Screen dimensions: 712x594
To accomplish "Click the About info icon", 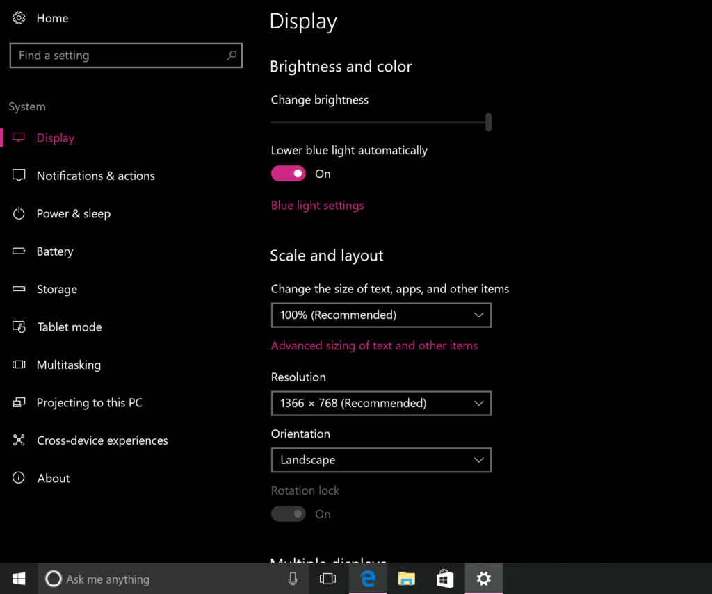I will [x=19, y=477].
